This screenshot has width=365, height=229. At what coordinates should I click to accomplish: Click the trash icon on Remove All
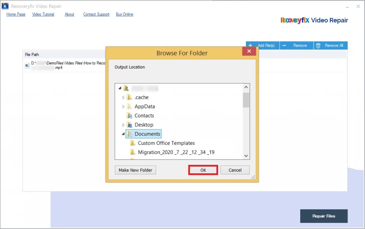click(318, 46)
